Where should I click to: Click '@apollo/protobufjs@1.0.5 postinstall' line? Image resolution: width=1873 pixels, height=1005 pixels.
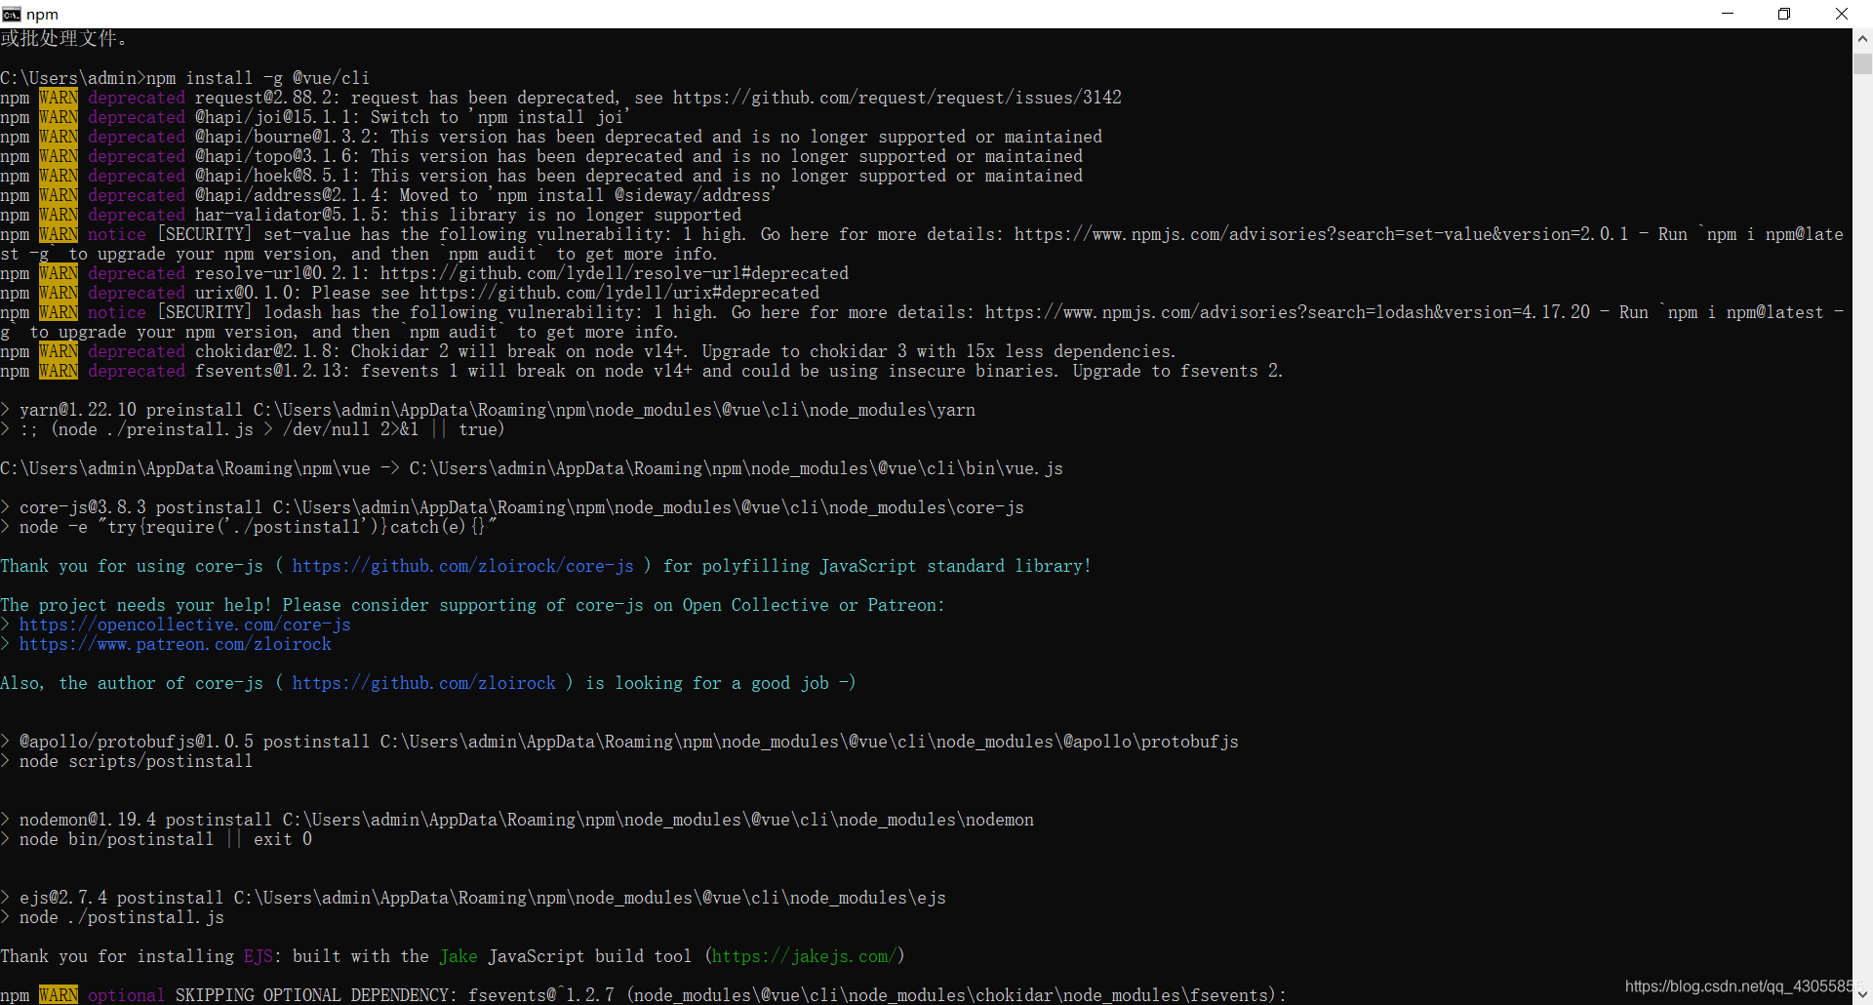coord(619,742)
